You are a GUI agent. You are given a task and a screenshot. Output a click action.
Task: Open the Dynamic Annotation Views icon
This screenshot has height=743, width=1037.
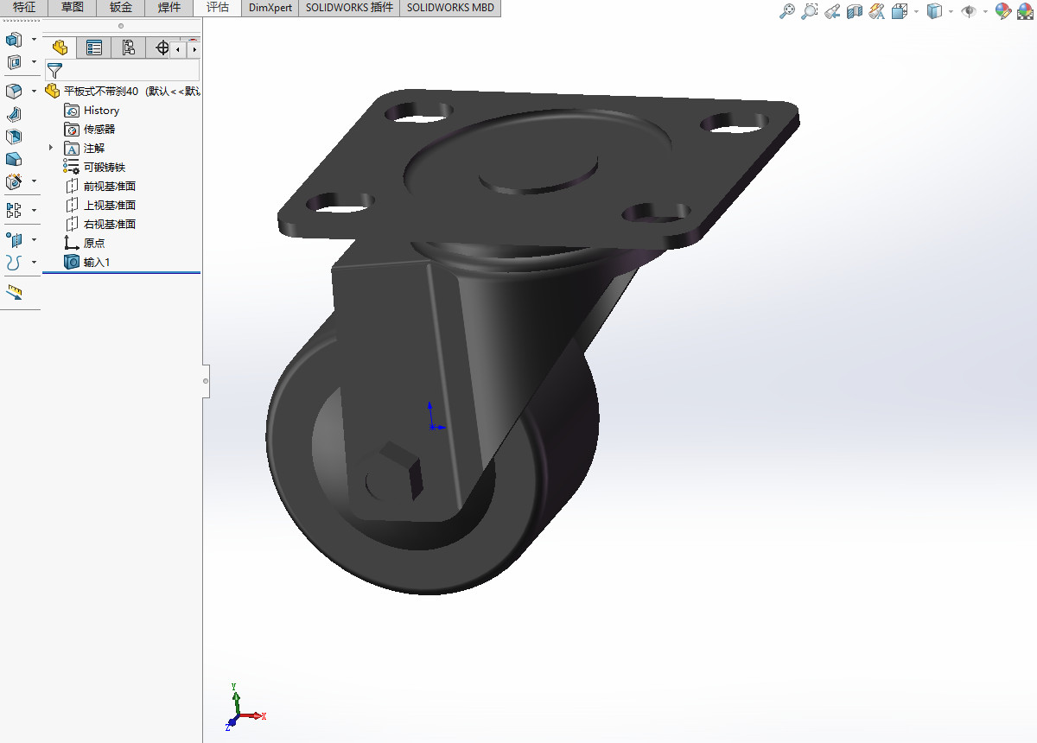click(x=877, y=11)
